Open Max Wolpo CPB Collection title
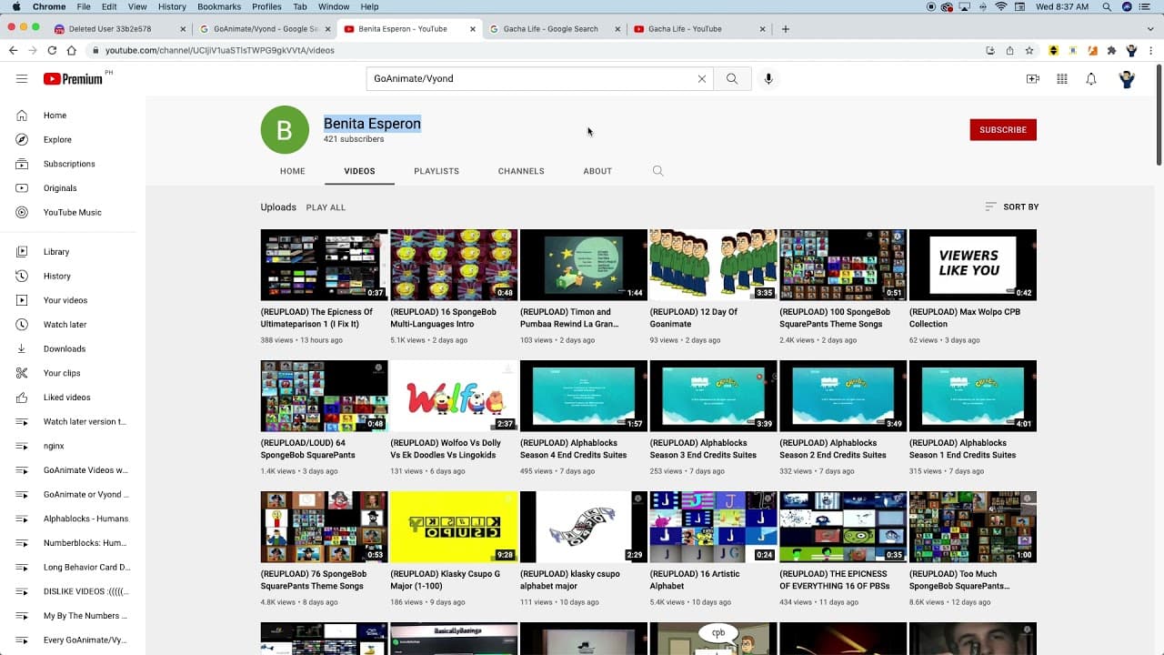This screenshot has height=655, width=1164. (x=965, y=317)
